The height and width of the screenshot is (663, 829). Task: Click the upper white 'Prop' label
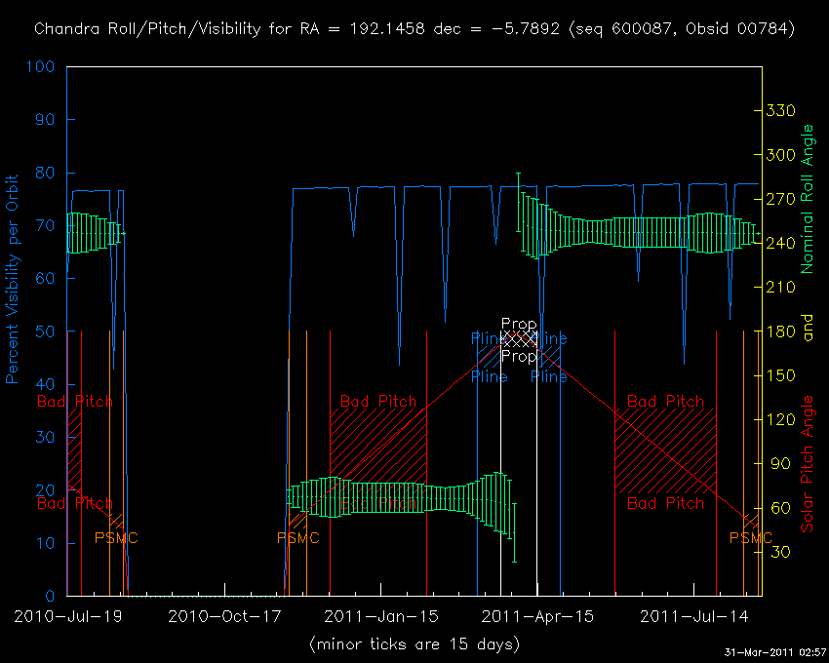pos(519,323)
